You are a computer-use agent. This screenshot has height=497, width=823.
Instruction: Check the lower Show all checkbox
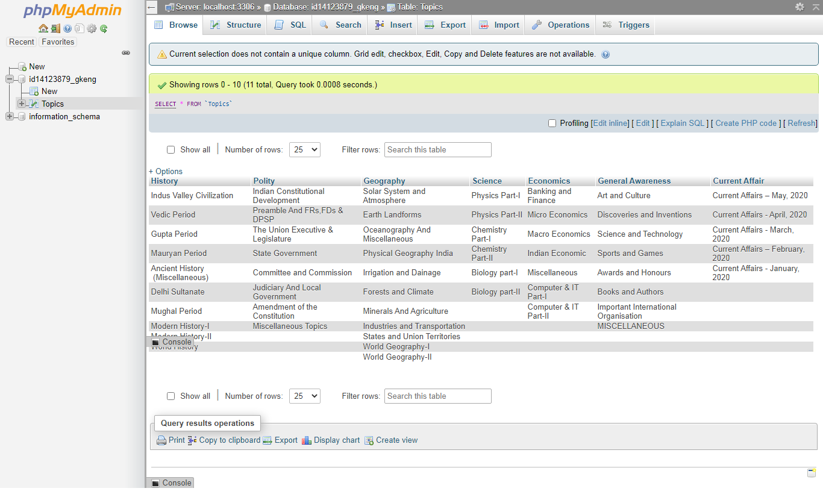point(171,396)
